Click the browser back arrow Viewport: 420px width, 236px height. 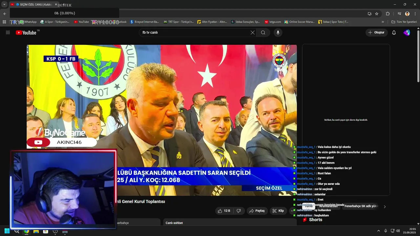click(x=5, y=14)
